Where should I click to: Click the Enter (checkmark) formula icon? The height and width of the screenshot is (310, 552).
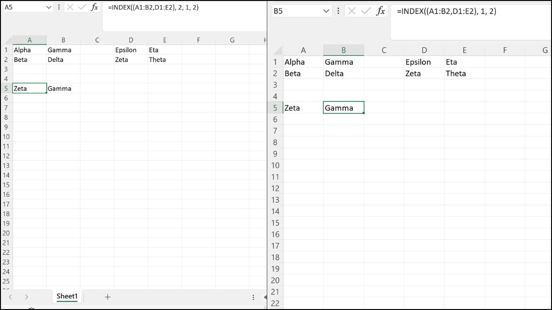81,7
